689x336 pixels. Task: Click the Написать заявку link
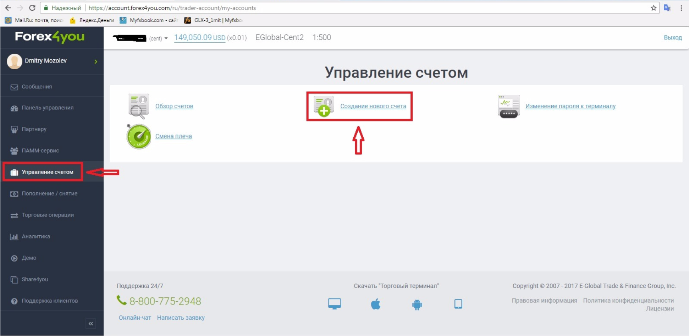181,318
